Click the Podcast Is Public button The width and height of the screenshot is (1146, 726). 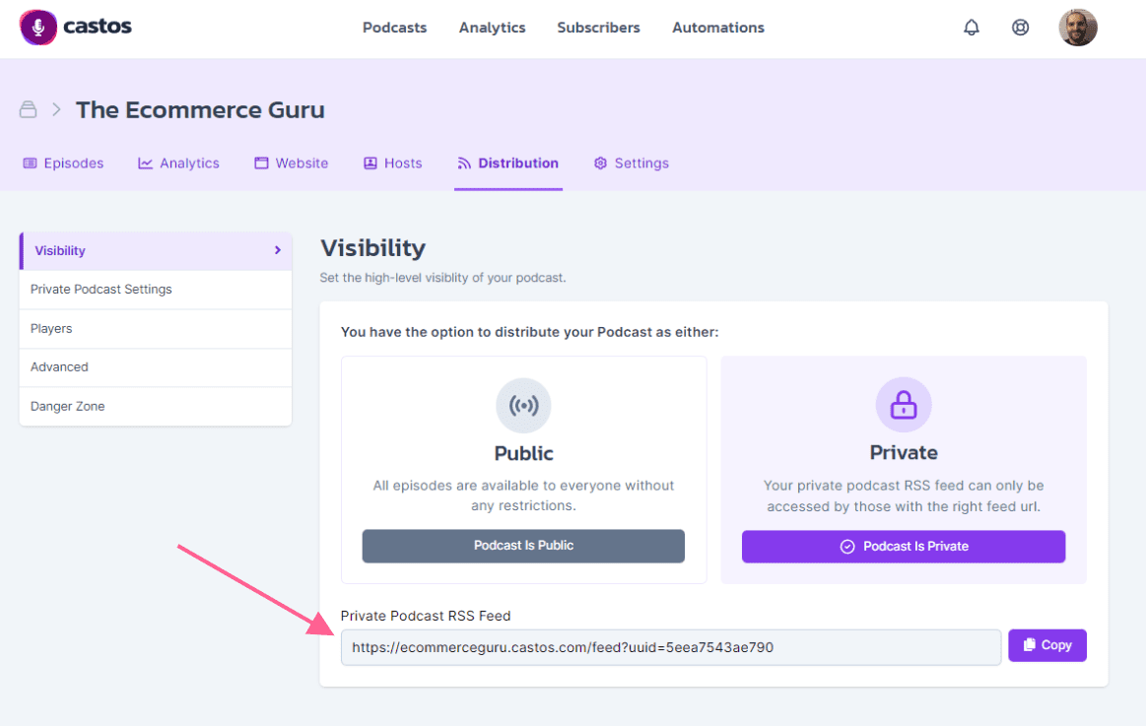coord(523,546)
